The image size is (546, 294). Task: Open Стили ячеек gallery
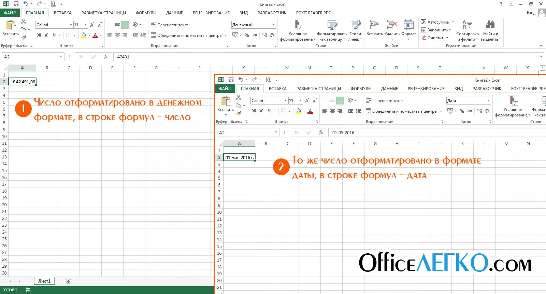[x=355, y=30]
